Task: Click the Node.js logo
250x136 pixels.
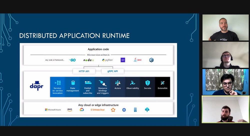Action: point(89,60)
